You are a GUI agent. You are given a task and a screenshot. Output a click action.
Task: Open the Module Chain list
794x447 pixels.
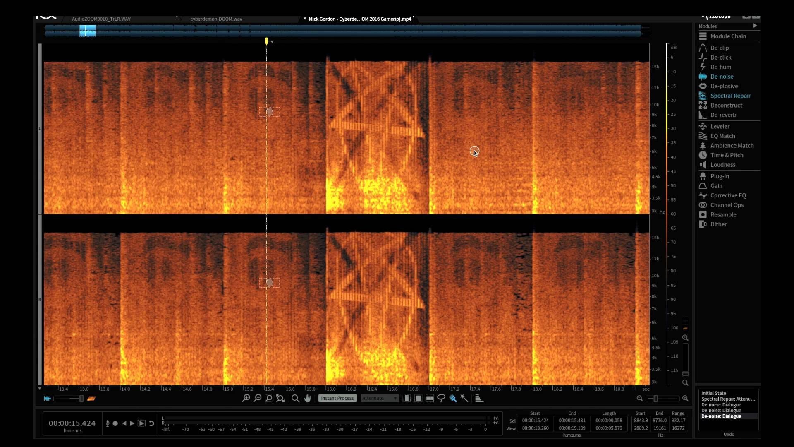[728, 36]
